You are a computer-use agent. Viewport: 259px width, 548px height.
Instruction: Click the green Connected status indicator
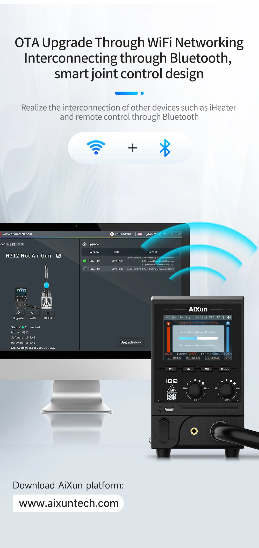(x=23, y=327)
